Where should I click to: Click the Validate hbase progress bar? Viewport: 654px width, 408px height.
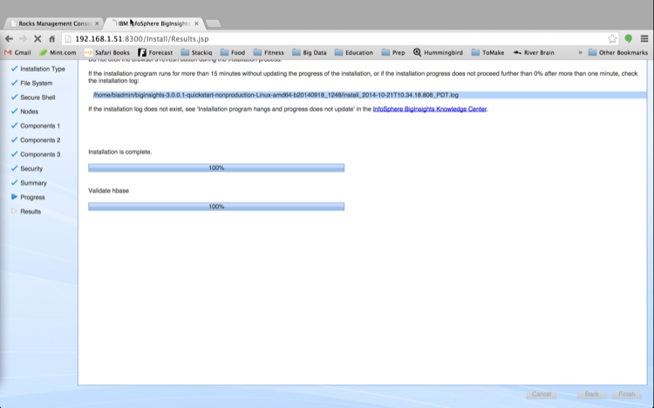(216, 207)
